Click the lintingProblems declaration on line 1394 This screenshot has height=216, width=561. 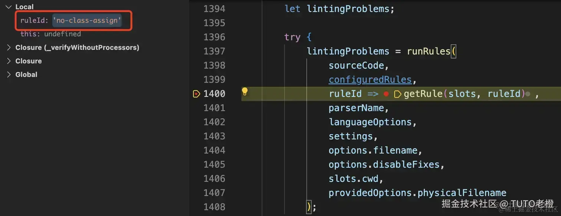[348, 9]
